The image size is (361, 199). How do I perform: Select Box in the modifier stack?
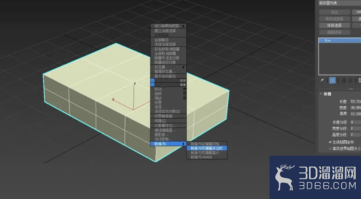pyautogui.click(x=340, y=41)
